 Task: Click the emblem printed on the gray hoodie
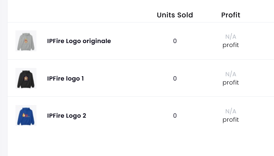coord(26,41)
